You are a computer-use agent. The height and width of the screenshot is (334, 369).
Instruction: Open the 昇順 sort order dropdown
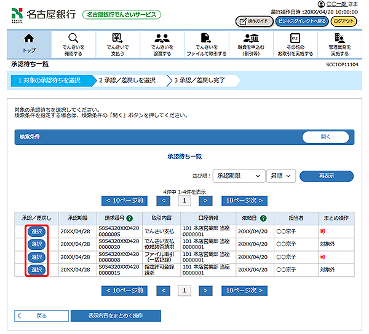pos(281,176)
